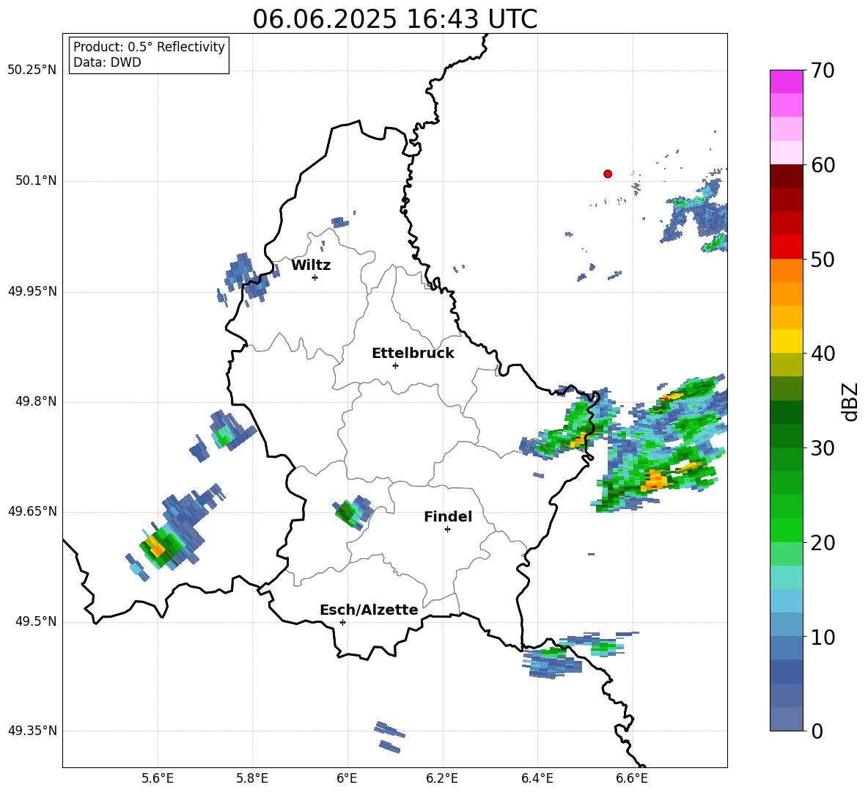Click the dBZ colorbar axis title
Viewport: 868px width, 793px height.
point(851,401)
